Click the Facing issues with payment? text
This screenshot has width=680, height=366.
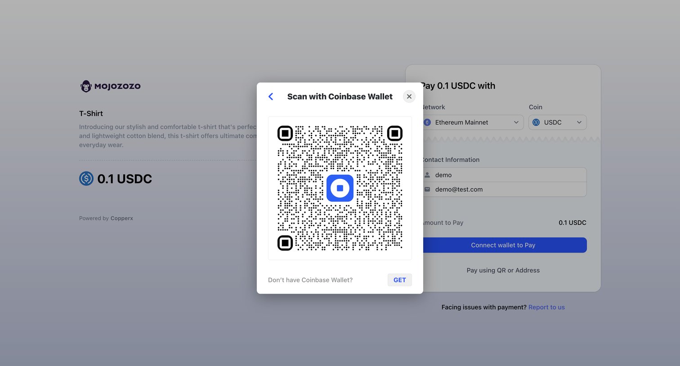tap(484, 307)
